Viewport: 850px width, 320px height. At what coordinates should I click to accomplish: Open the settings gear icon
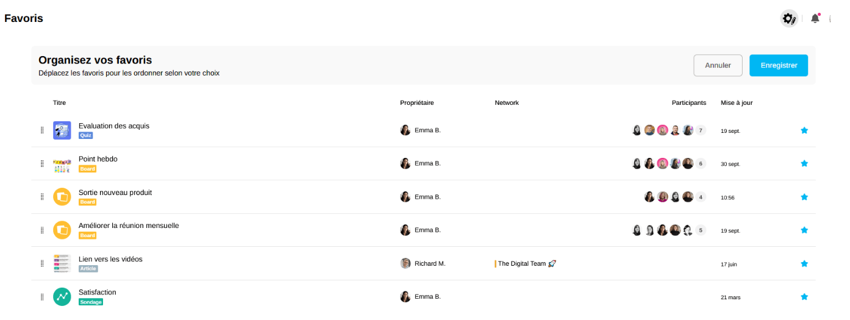click(789, 18)
